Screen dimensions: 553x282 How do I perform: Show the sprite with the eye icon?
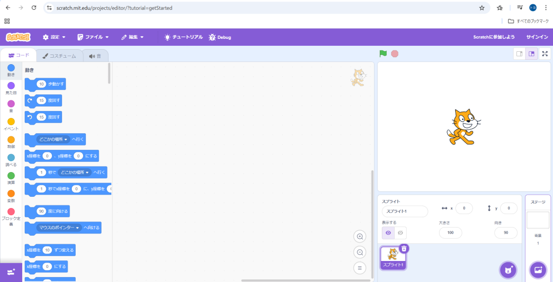pyautogui.click(x=388, y=233)
